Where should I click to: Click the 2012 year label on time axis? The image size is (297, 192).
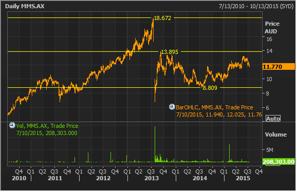103,178
